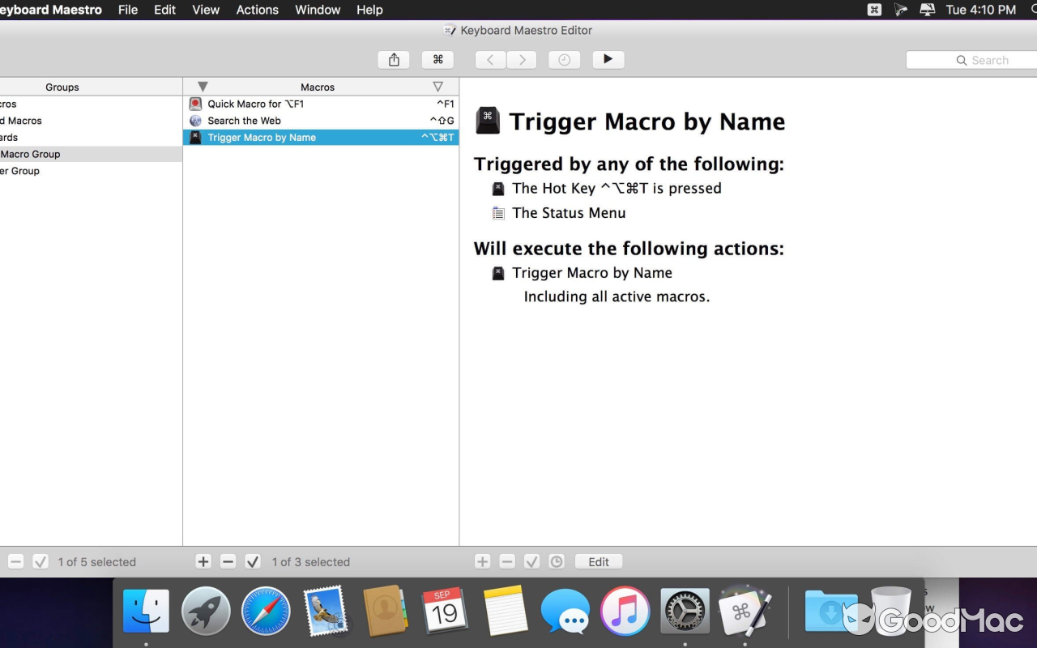Add a new macro with the plus button
This screenshot has height=648, width=1037.
(x=203, y=561)
